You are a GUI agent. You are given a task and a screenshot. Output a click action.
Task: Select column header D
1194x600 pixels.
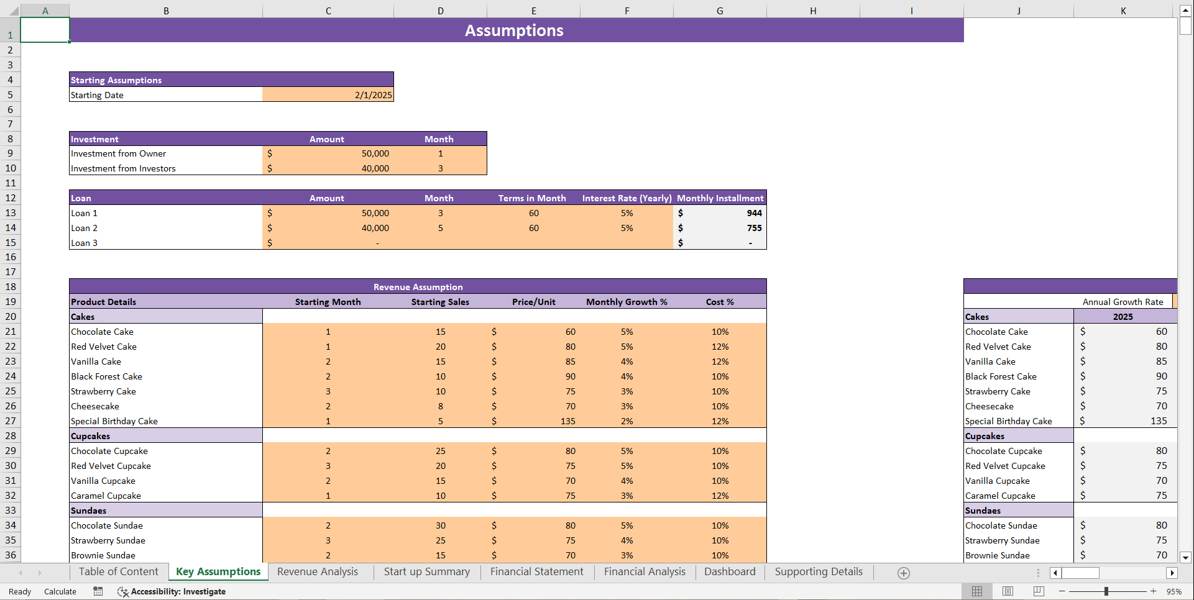coord(440,10)
